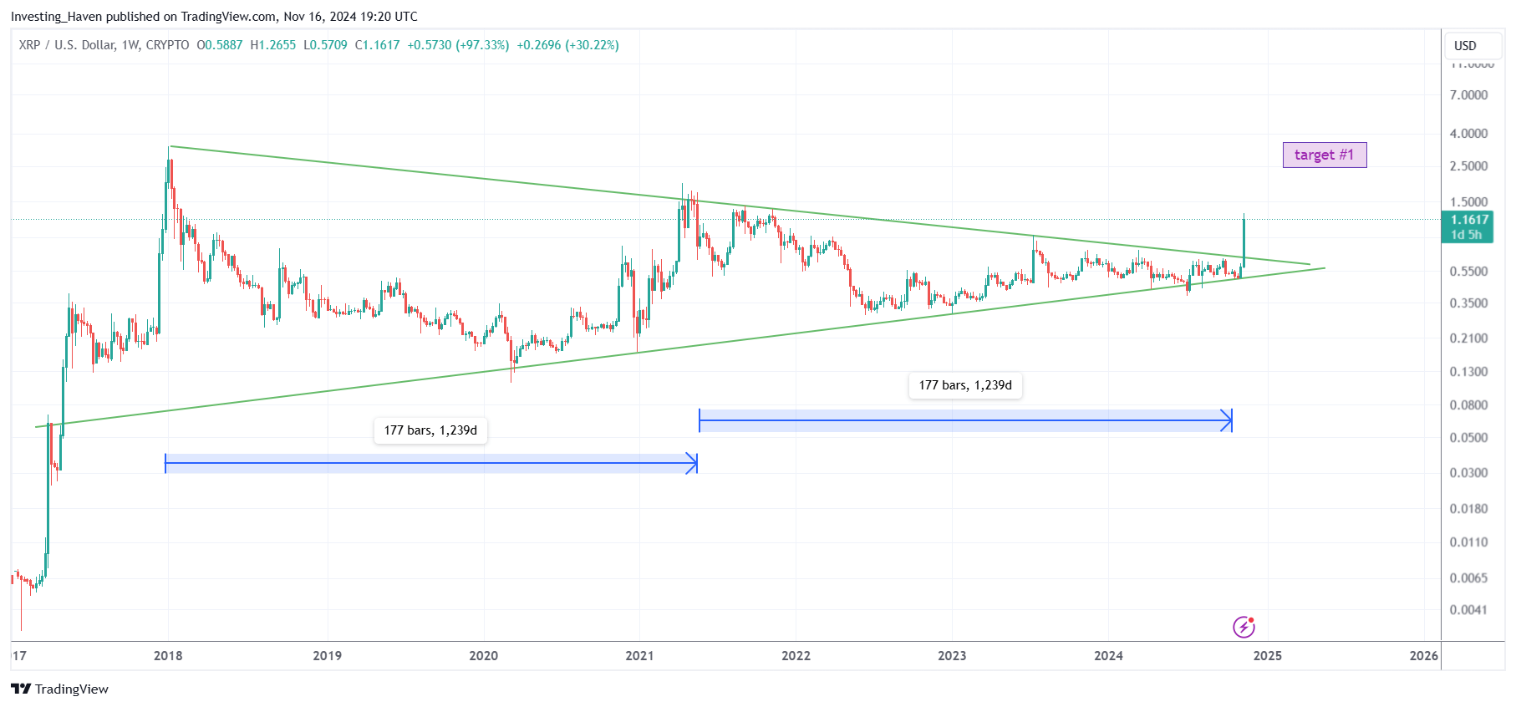The image size is (1516, 707).
Task: Click the right '177 bars, 1,239d' label
Action: coord(965,385)
